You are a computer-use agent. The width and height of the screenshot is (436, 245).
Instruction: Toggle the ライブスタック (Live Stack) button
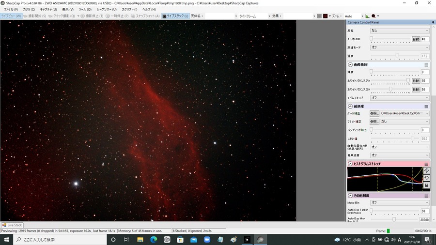tap(175, 16)
